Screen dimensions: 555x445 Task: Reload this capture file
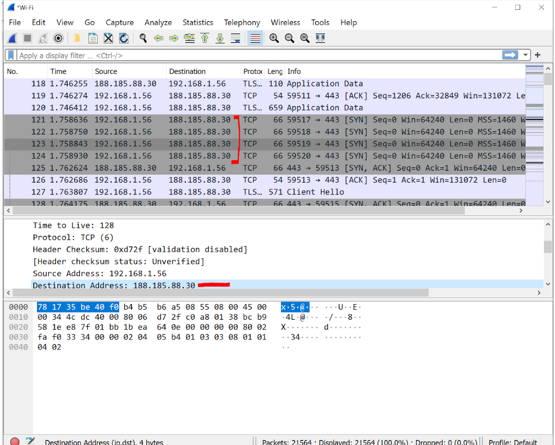coord(123,39)
